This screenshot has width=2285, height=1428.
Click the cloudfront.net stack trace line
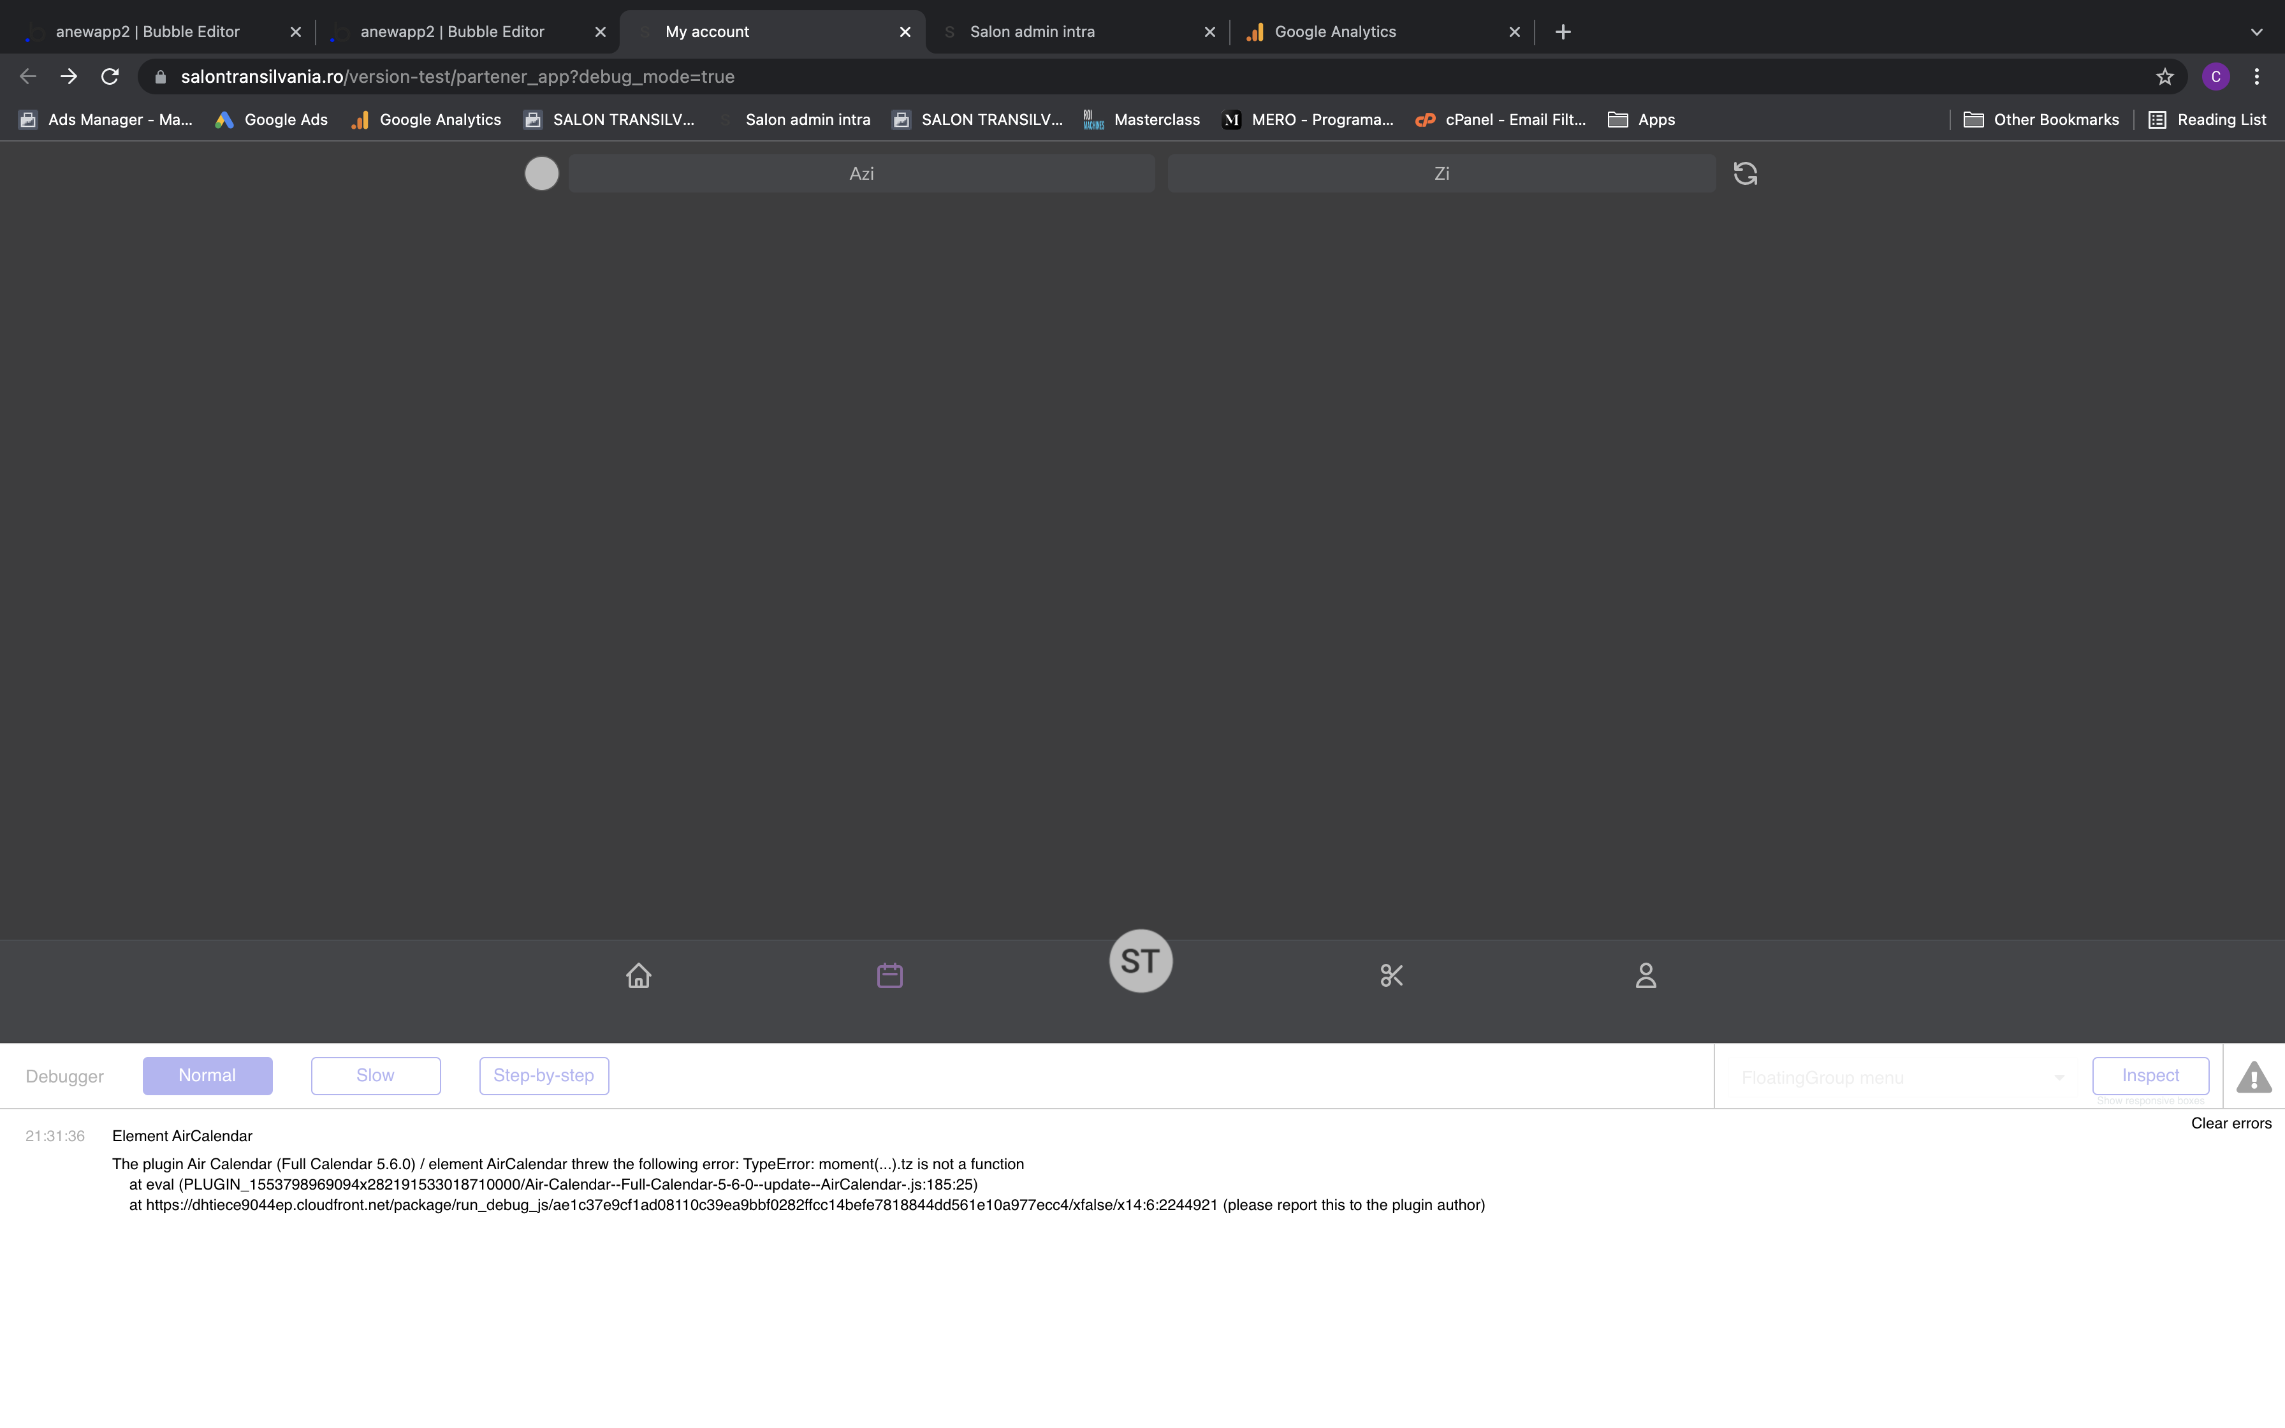point(807,1205)
